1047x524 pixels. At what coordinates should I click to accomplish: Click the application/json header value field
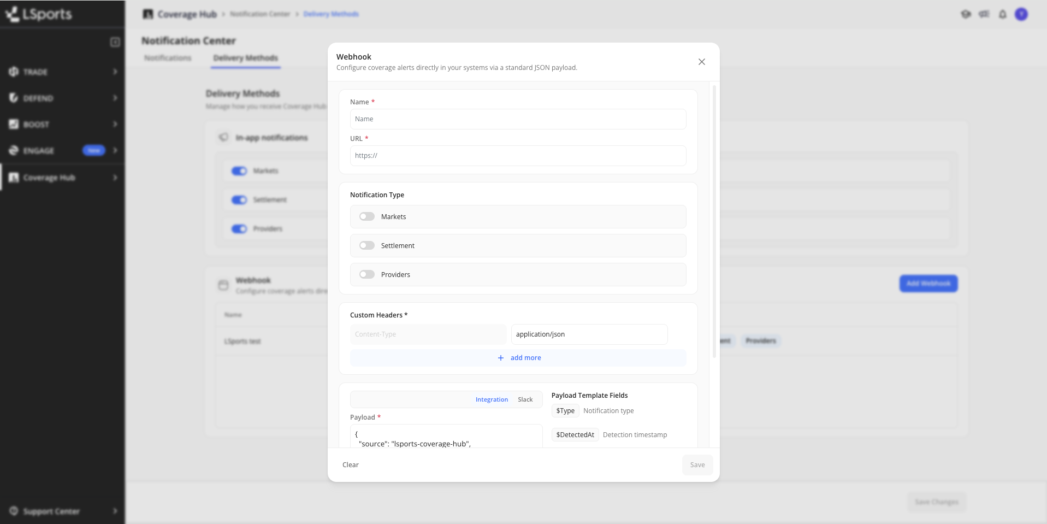click(589, 334)
